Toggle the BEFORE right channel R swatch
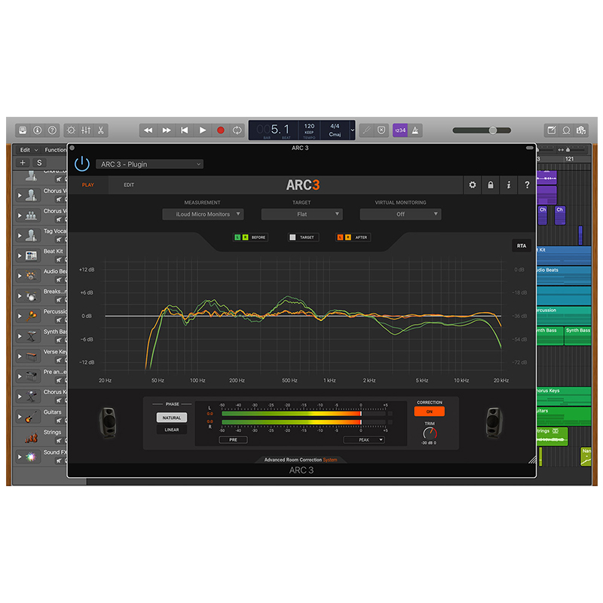The height and width of the screenshot is (603, 603). click(245, 237)
